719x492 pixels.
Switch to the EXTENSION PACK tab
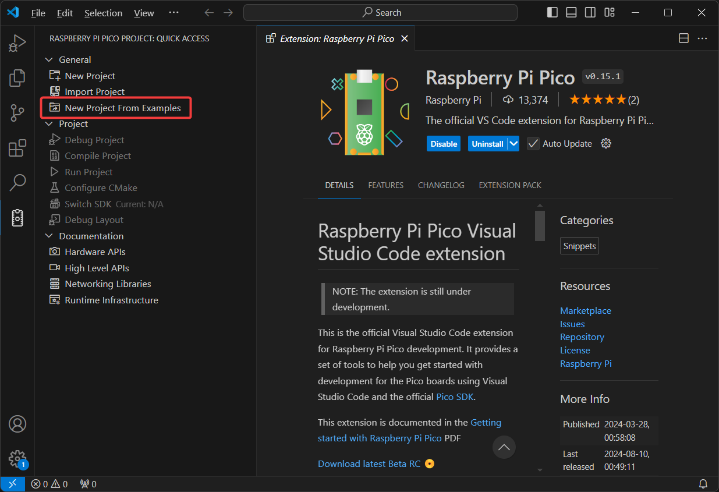coord(510,185)
